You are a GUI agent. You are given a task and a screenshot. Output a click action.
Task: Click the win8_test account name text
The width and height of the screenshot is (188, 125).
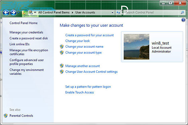tap(160, 43)
